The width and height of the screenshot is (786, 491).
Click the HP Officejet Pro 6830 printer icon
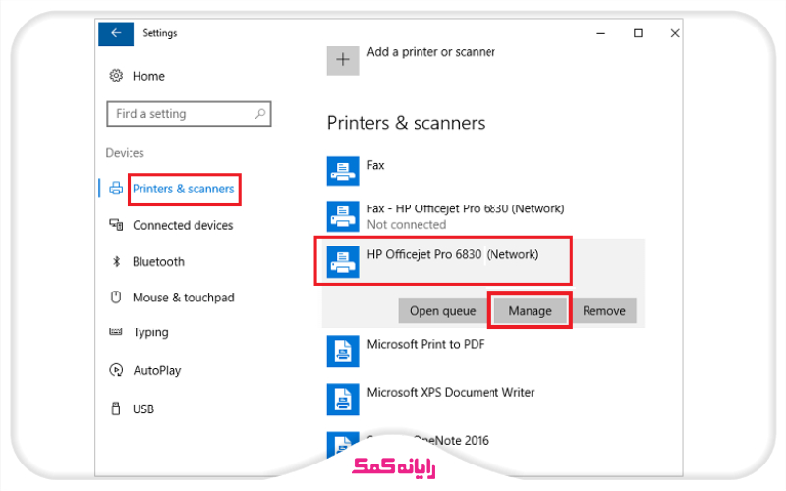(x=343, y=261)
